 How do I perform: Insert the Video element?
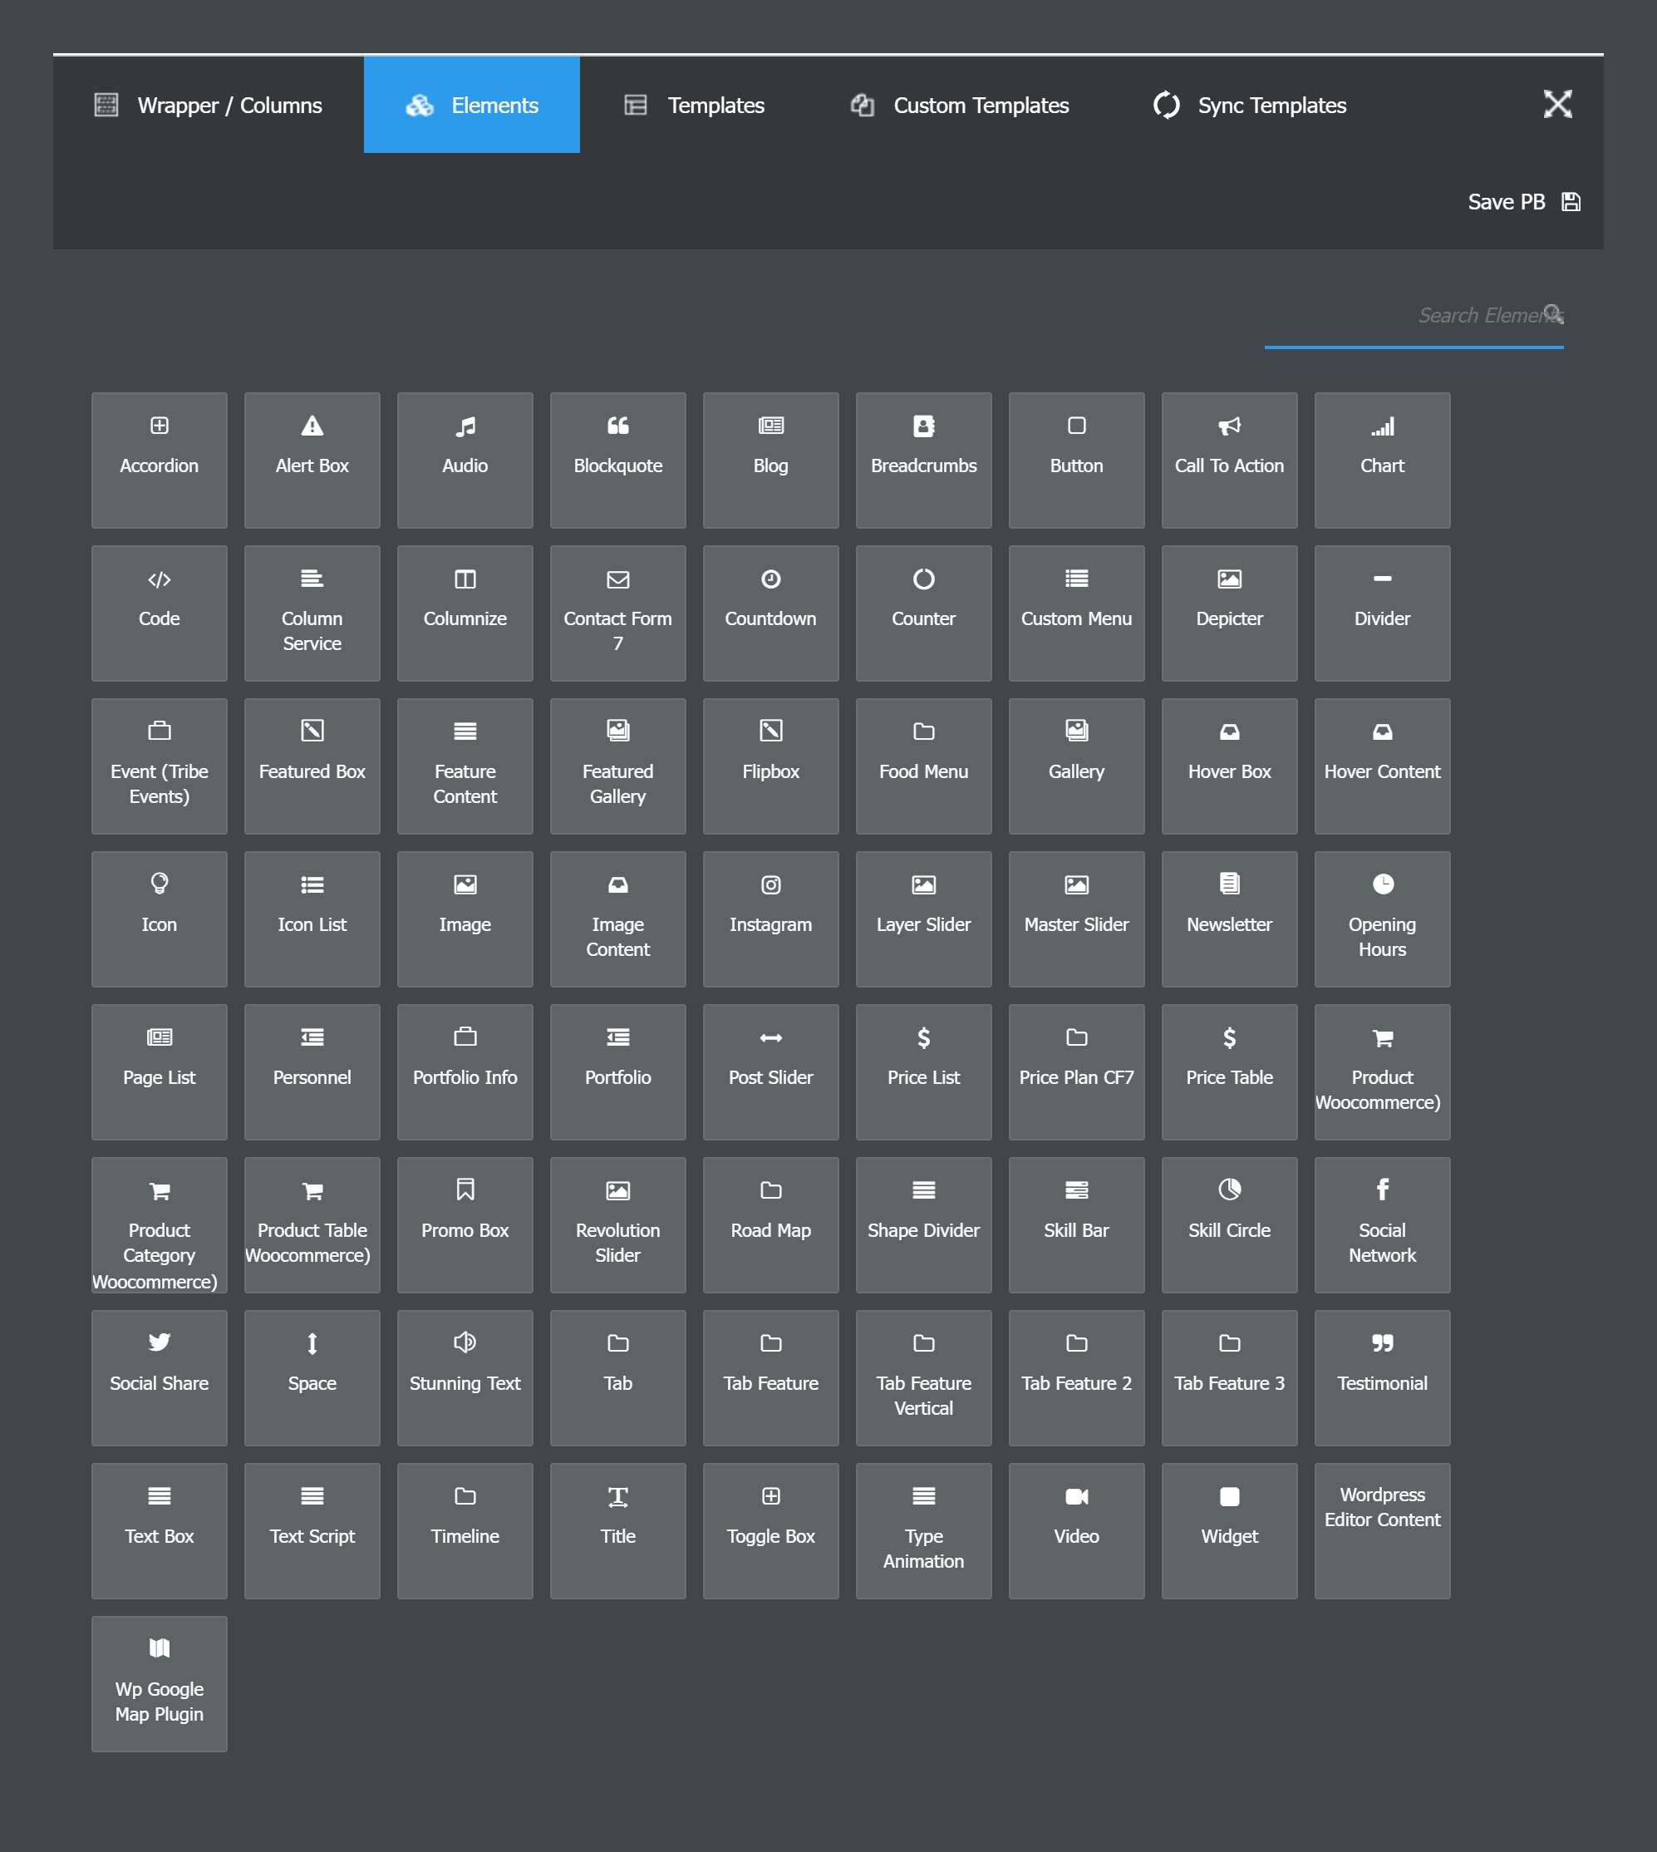coord(1077,1530)
